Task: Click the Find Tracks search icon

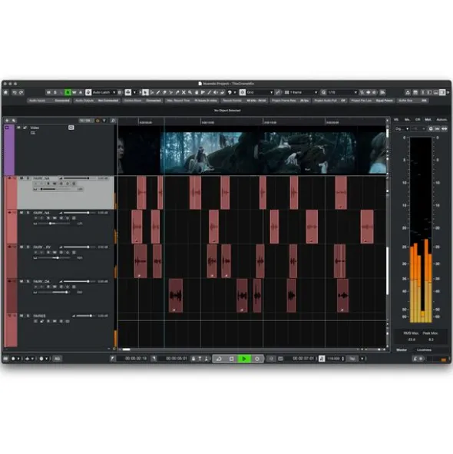Action: click(113, 121)
